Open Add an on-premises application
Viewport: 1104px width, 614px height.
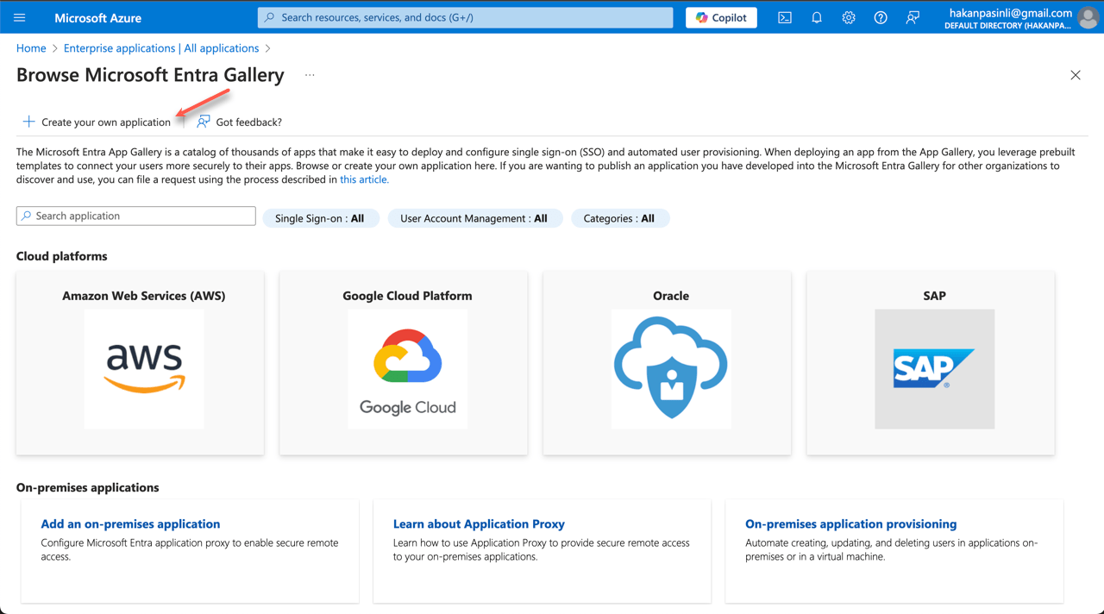click(x=130, y=523)
